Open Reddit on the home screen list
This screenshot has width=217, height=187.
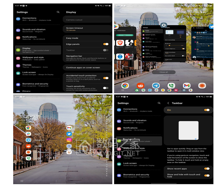[x=28, y=146]
